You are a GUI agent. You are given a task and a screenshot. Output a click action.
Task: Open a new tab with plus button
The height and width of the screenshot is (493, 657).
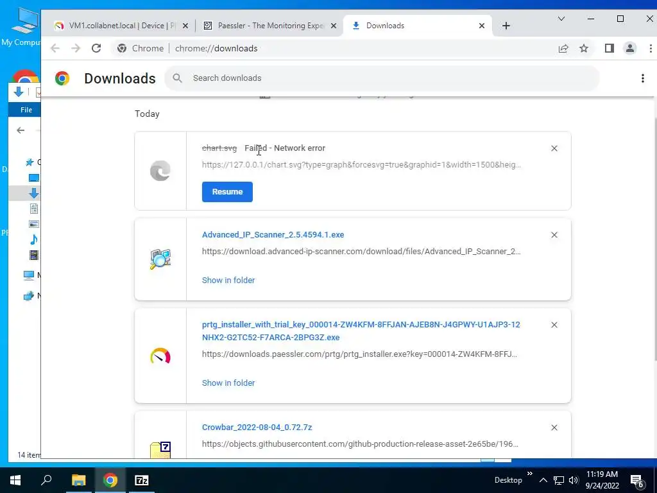click(x=506, y=26)
